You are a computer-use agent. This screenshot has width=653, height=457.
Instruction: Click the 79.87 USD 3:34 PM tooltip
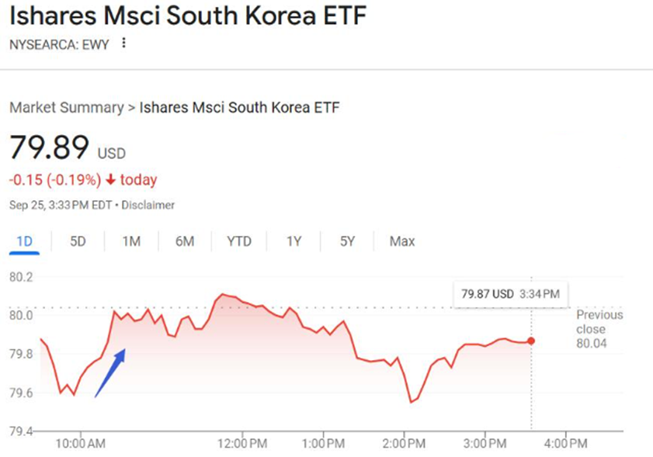[509, 294]
